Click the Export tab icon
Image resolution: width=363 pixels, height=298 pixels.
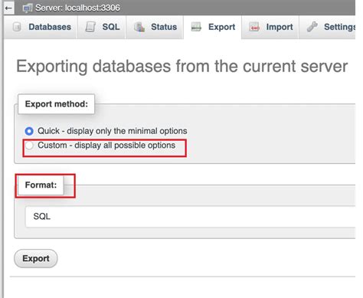196,27
